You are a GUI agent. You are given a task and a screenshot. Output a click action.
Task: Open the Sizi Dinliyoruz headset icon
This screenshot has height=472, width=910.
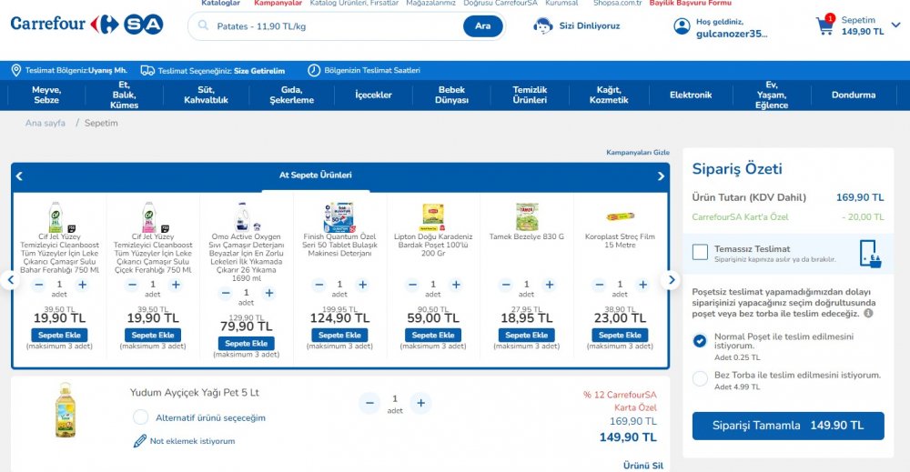542,26
